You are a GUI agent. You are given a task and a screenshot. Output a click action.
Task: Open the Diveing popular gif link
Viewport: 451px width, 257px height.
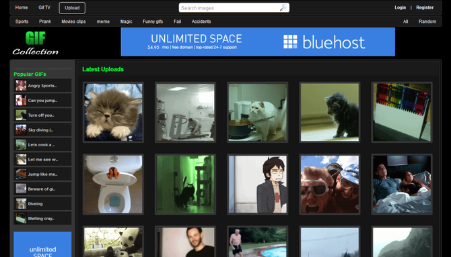(36, 204)
